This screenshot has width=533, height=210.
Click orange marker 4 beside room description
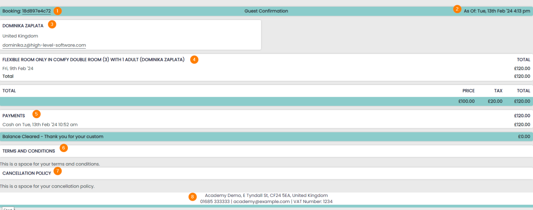click(x=194, y=59)
